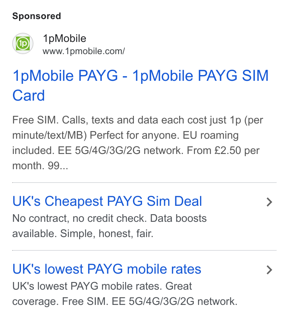This screenshot has width=289, height=327.
Task: Expand chevron next to UK's lowest PAYG mobile rates
Action: pyautogui.click(x=269, y=270)
